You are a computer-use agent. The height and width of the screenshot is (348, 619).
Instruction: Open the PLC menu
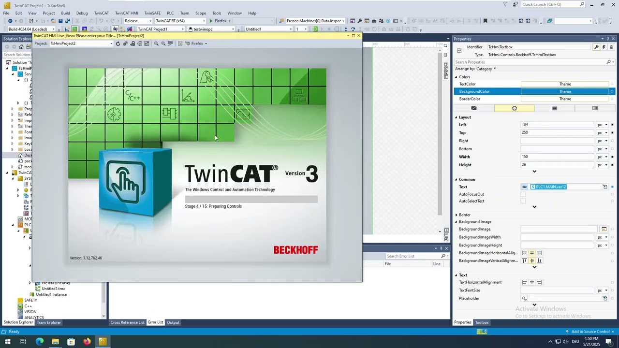170,13
